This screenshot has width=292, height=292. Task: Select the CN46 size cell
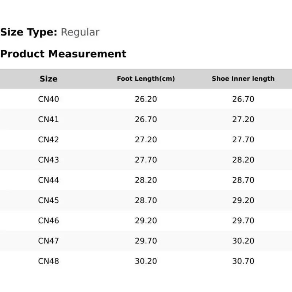pyautogui.click(x=49, y=221)
